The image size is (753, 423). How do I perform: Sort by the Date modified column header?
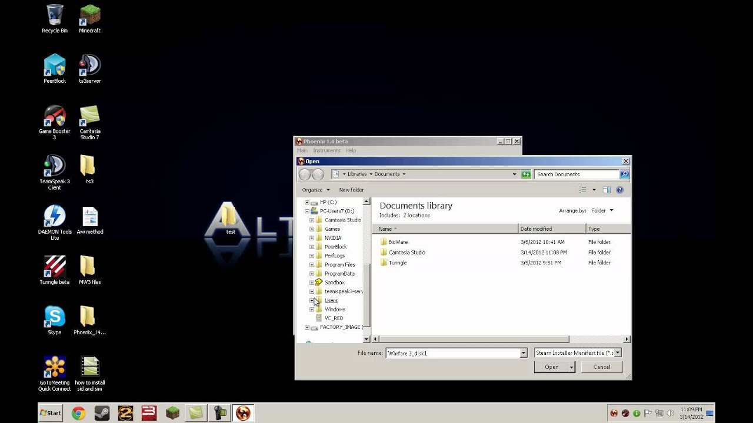(x=552, y=229)
